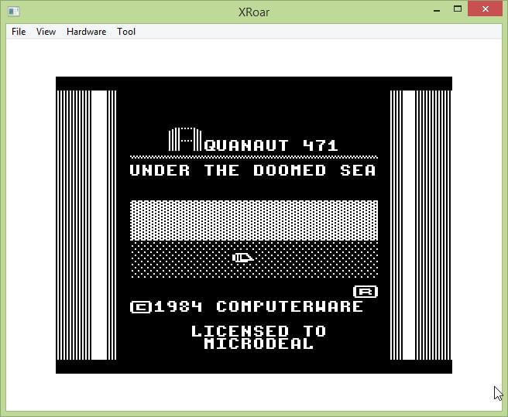Click the 'QUANAUT 471' title text
The width and height of the screenshot is (508, 417).
pyautogui.click(x=271, y=145)
